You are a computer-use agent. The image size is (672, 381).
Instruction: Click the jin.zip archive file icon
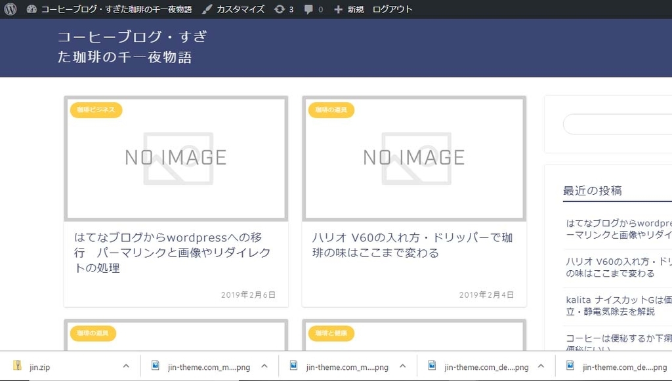point(17,365)
